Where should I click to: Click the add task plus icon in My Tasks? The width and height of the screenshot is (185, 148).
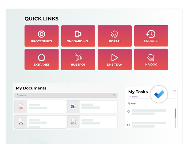(175, 91)
